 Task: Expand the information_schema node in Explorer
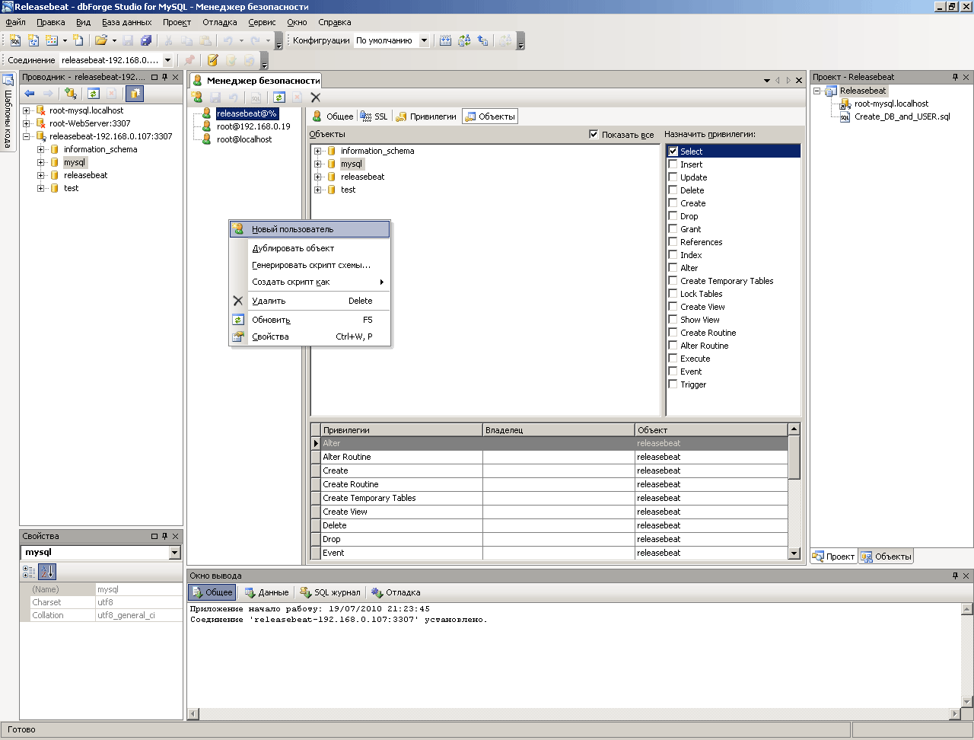[x=41, y=150]
